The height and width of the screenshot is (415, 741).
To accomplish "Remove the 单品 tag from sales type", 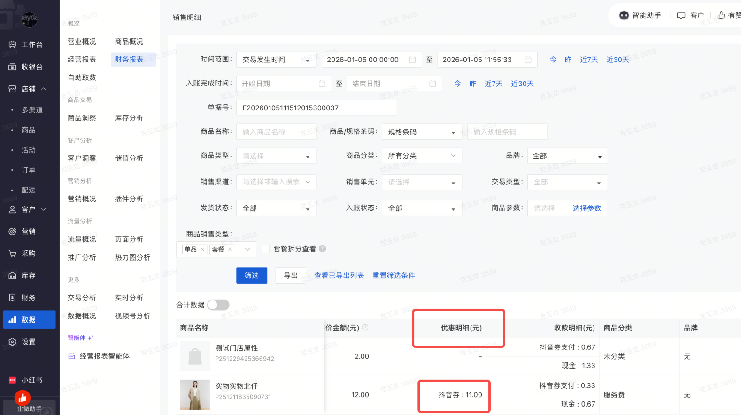I will pyautogui.click(x=202, y=249).
